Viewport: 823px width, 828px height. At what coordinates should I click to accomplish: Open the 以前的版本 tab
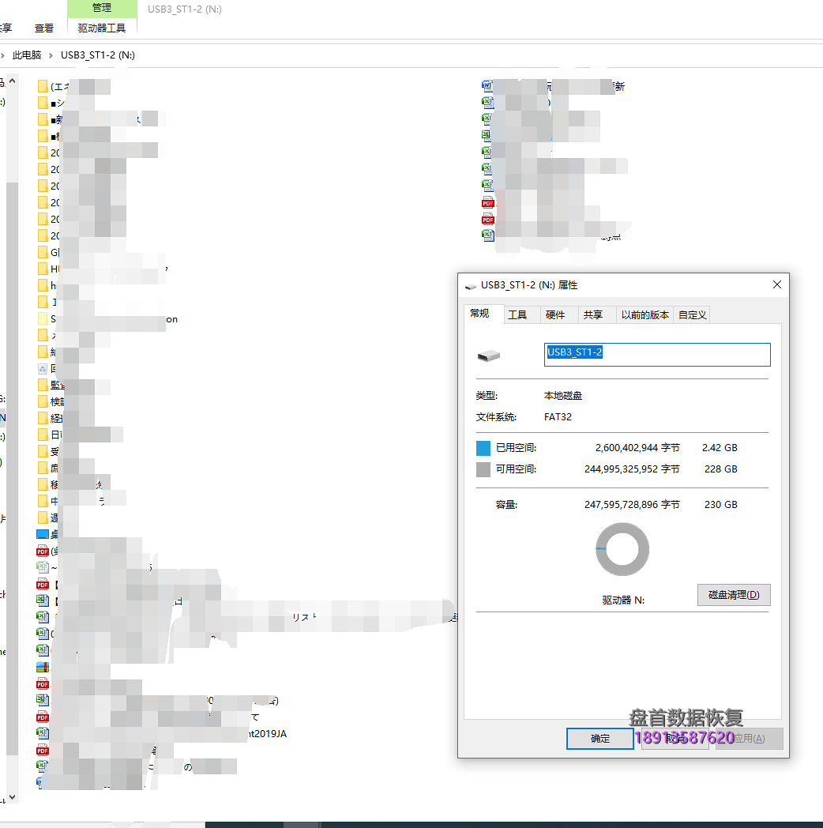click(645, 314)
